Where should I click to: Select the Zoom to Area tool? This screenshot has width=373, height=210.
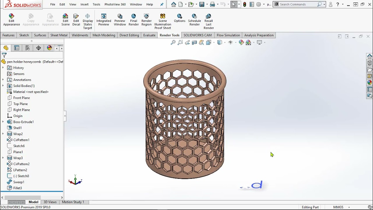(x=180, y=43)
